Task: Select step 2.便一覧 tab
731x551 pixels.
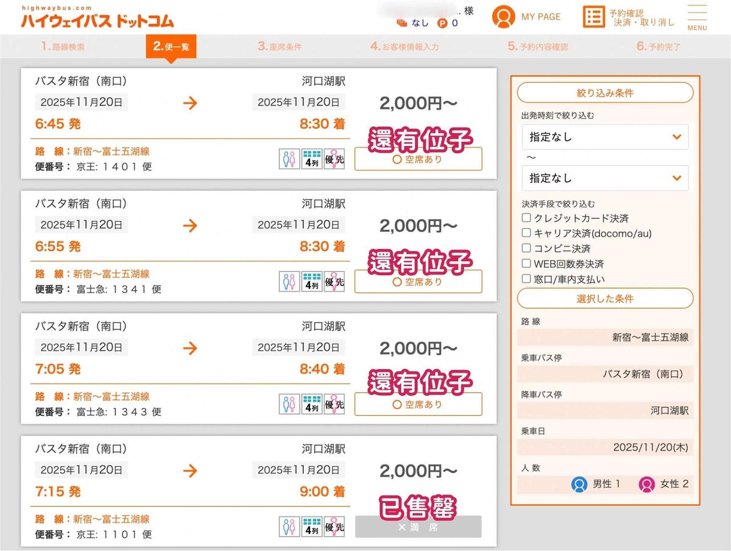Action: [x=171, y=46]
